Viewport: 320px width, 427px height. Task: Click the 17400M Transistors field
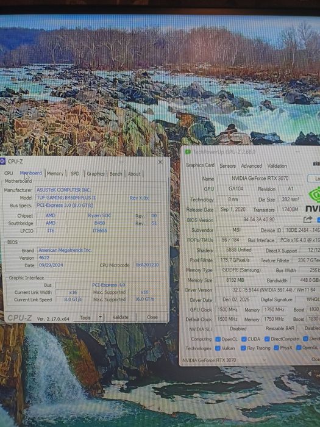(290, 209)
